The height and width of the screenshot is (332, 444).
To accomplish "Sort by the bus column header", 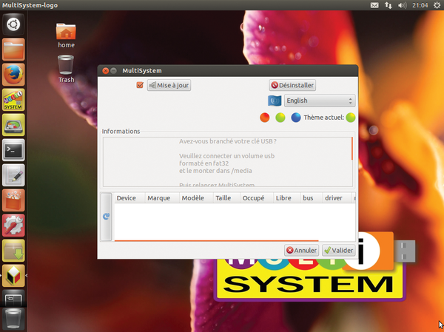I will [x=312, y=198].
